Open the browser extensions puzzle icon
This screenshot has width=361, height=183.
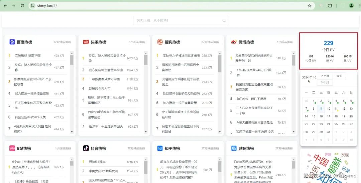pyautogui.click(x=330, y=6)
